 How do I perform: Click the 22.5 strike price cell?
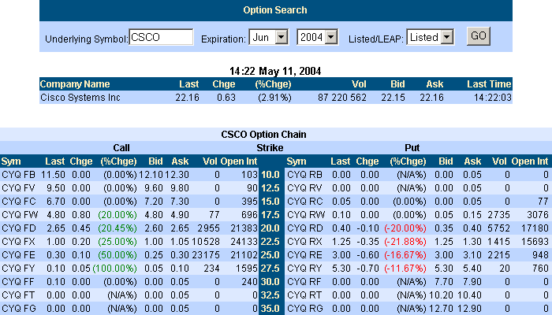pos(270,241)
